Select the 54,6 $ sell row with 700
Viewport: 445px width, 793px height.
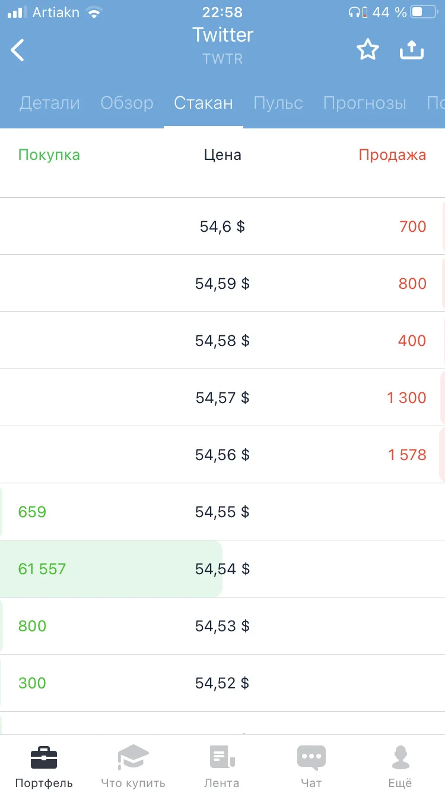(x=223, y=226)
